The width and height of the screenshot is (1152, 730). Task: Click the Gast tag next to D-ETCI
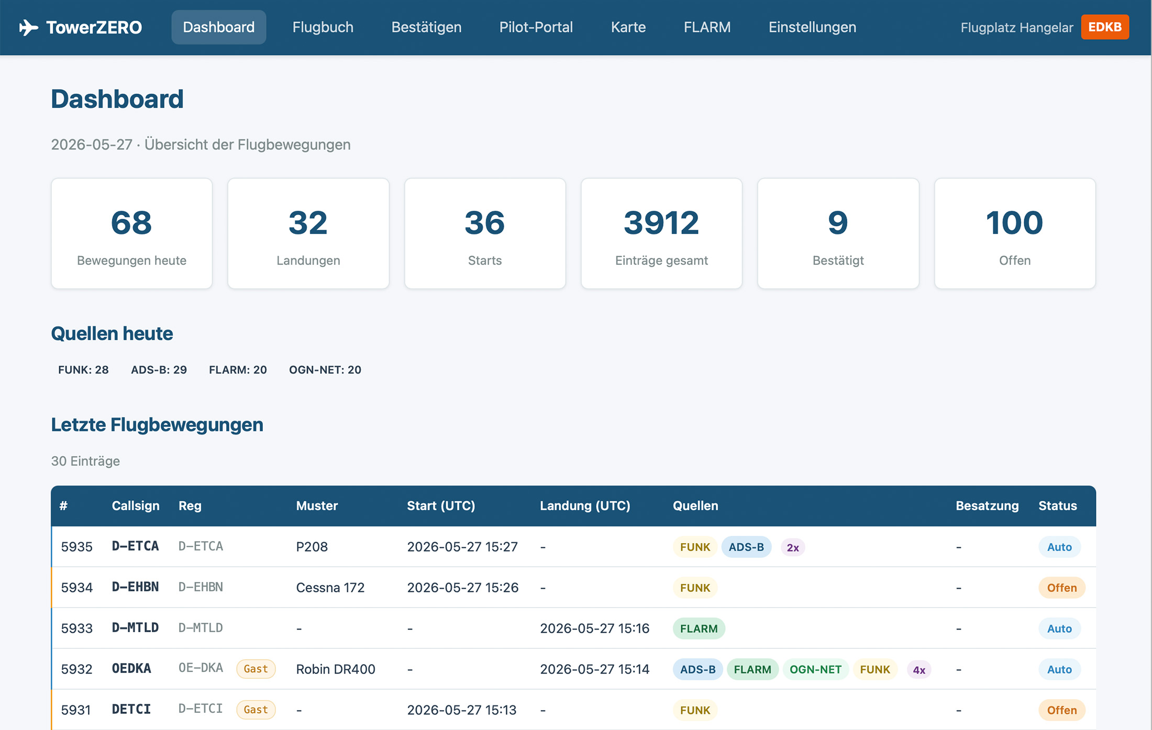[256, 710]
